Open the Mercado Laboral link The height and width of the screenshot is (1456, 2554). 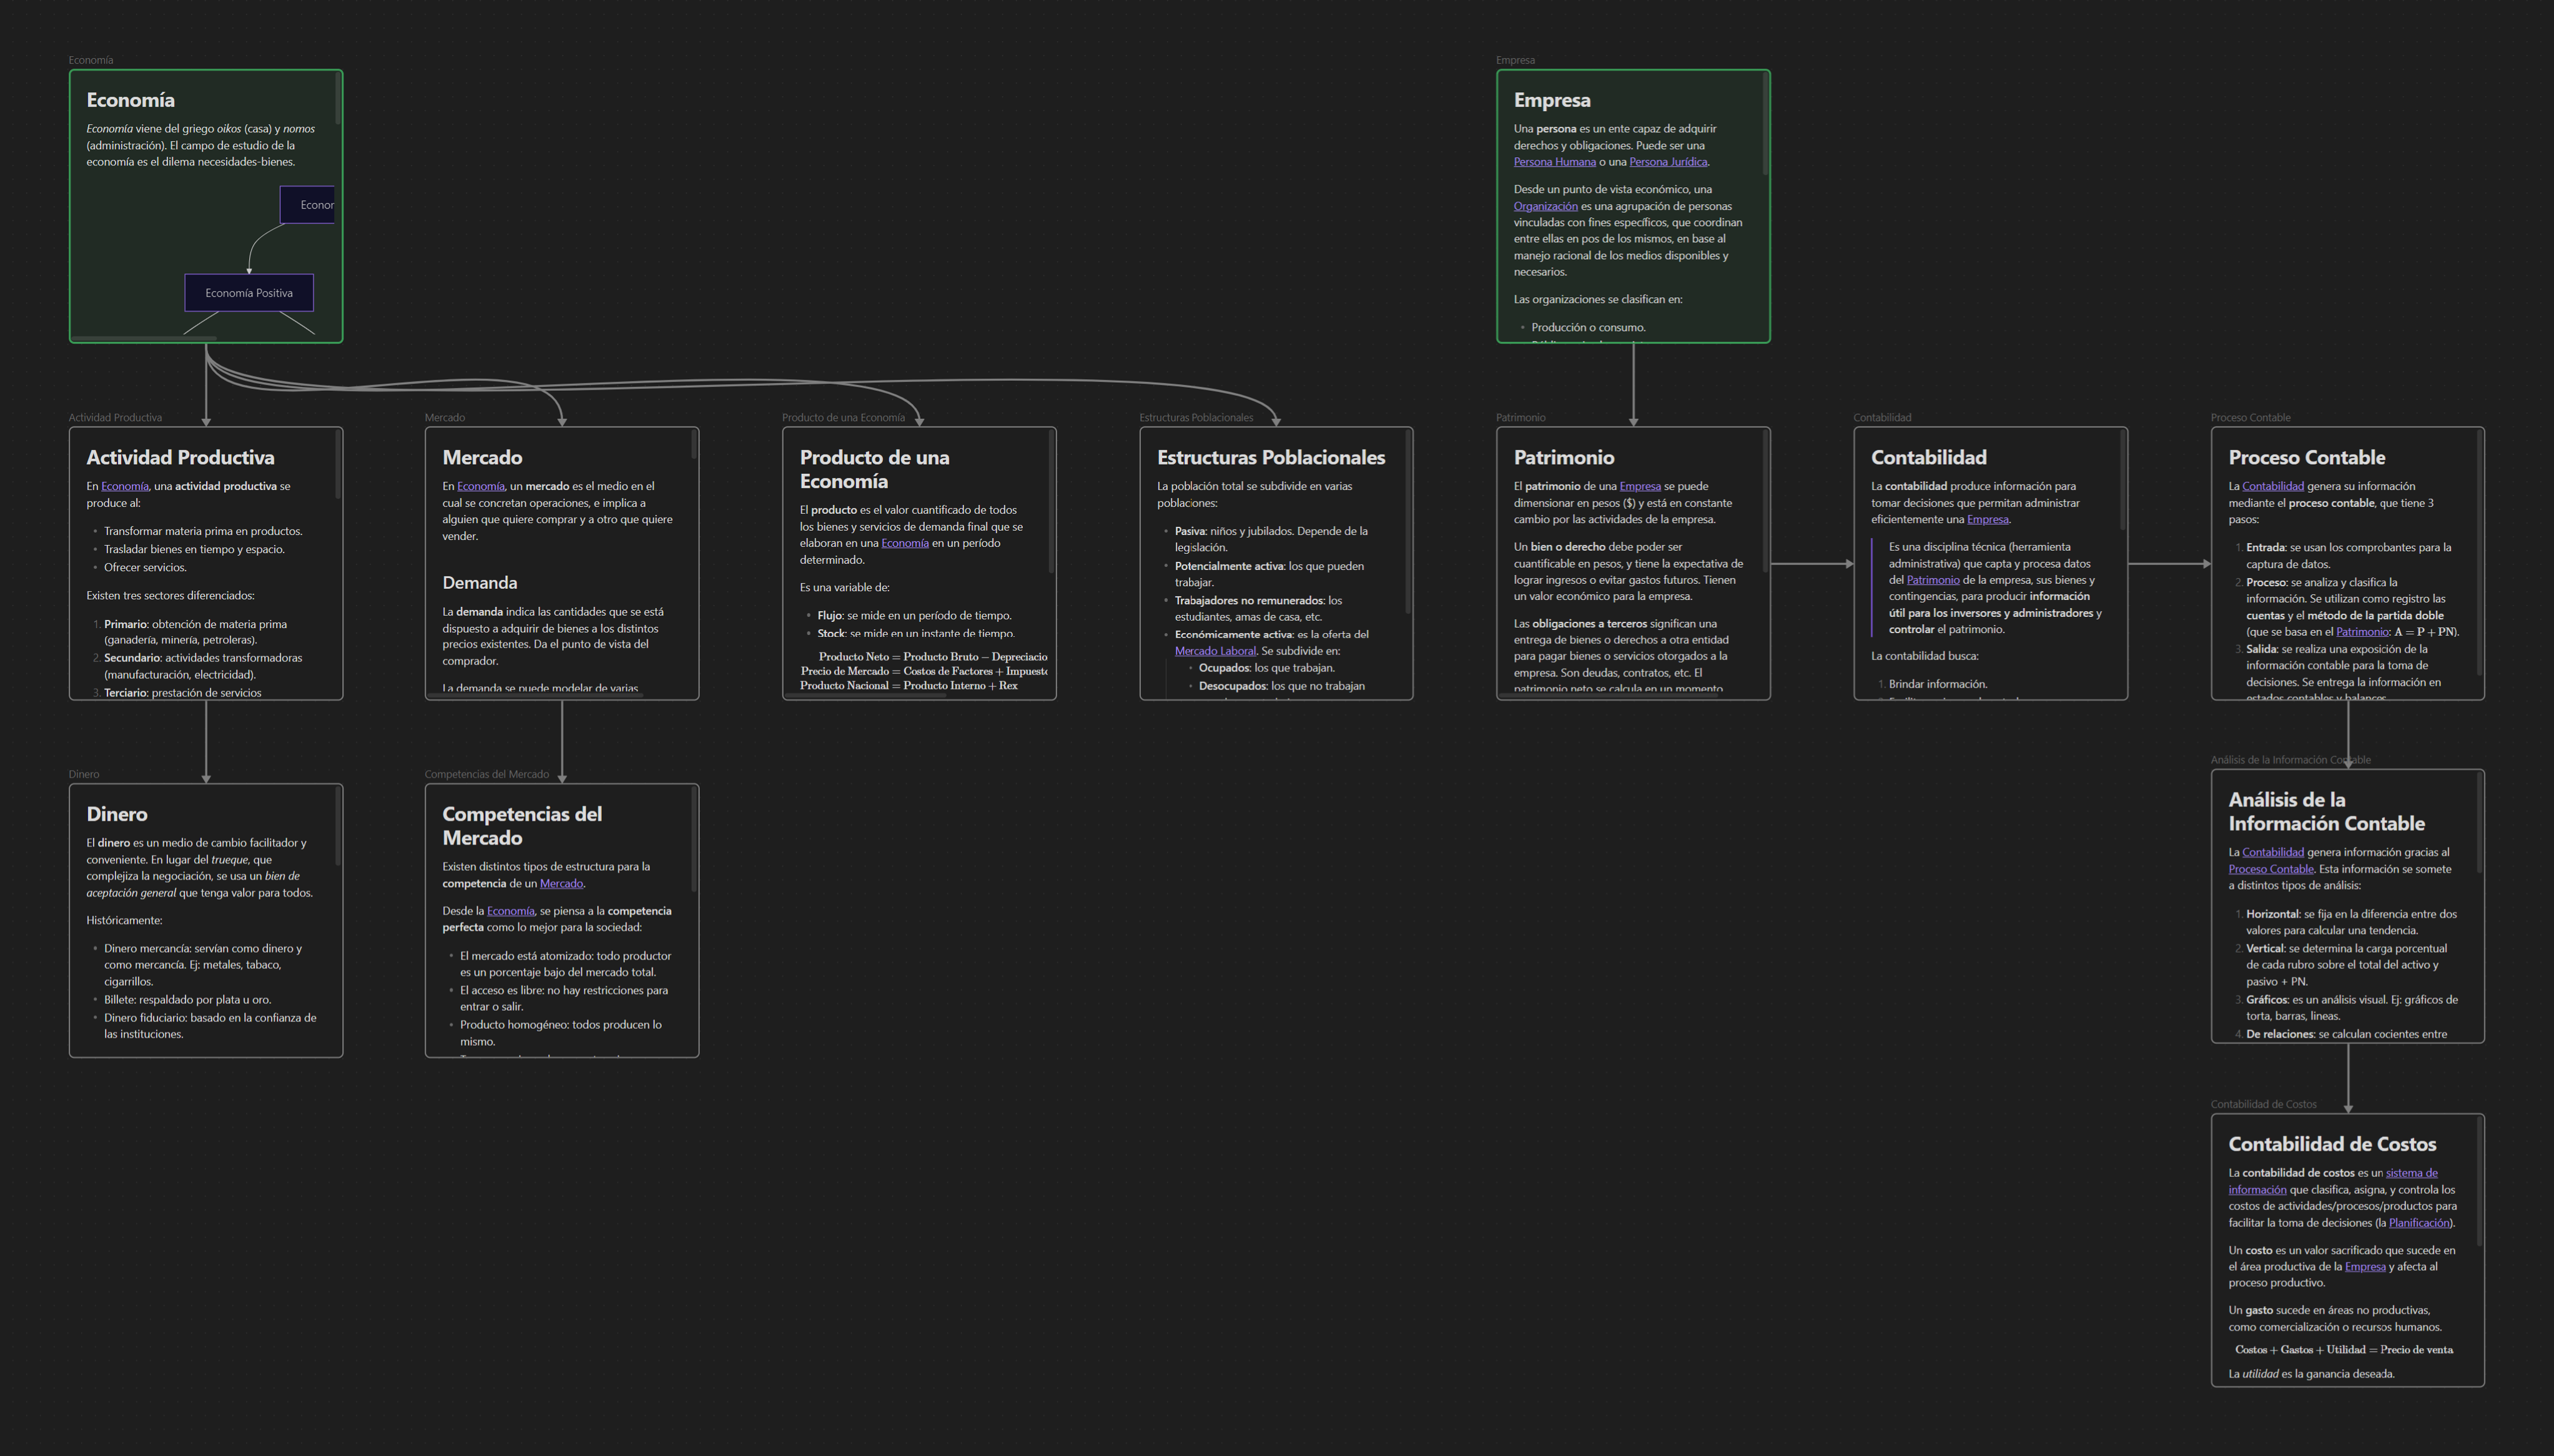tap(1215, 651)
